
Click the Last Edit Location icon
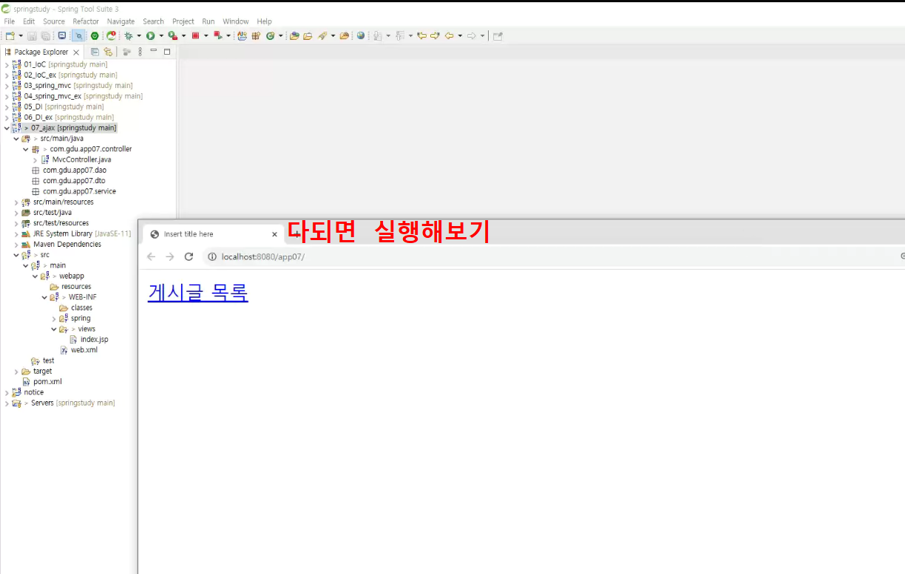tap(421, 35)
